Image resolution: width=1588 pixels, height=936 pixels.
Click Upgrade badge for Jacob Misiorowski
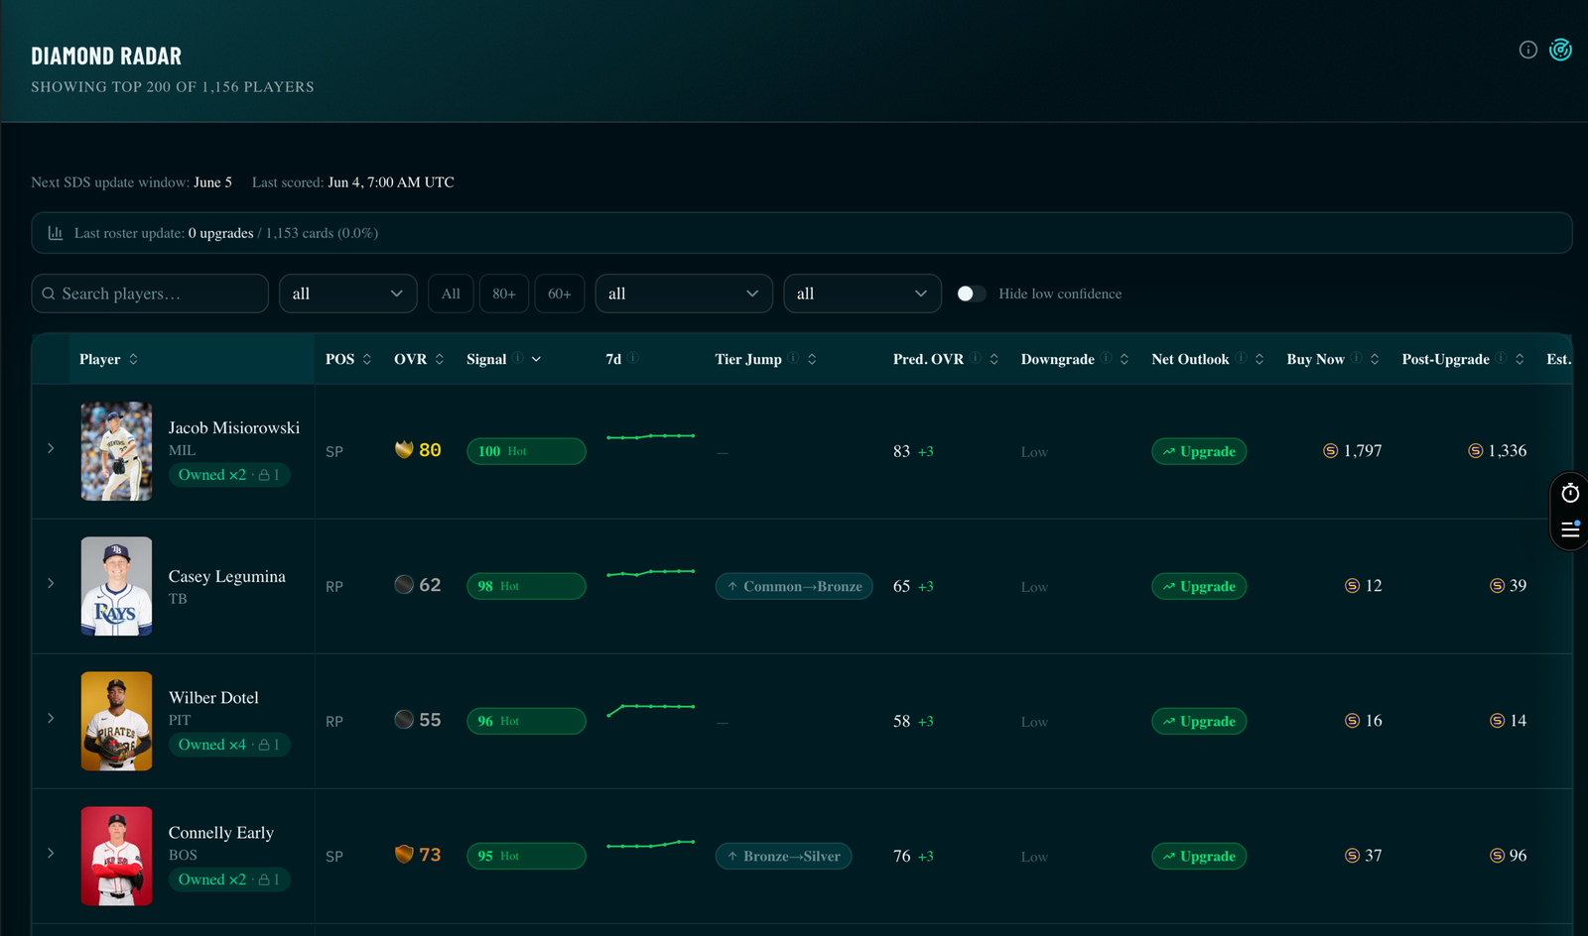point(1199,451)
